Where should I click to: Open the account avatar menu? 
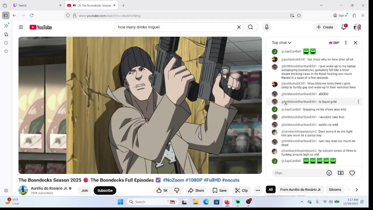(x=358, y=27)
